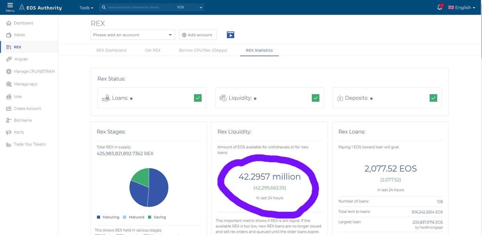The width and height of the screenshot is (482, 235).
Task: Click the Loans status green checkbox
Action: pyautogui.click(x=198, y=98)
